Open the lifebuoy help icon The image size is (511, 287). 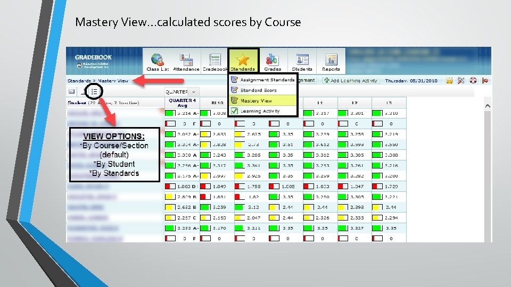point(473,80)
